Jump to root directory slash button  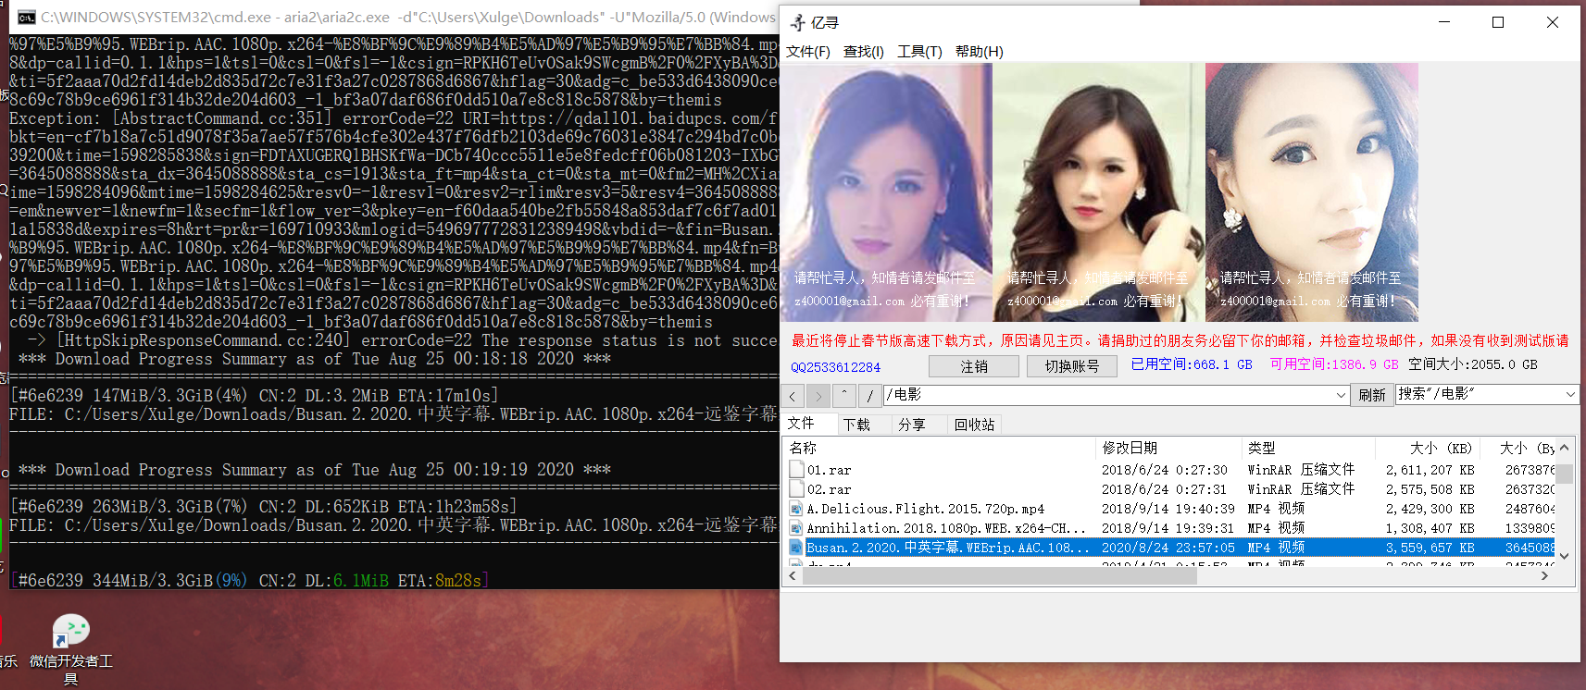tap(870, 396)
